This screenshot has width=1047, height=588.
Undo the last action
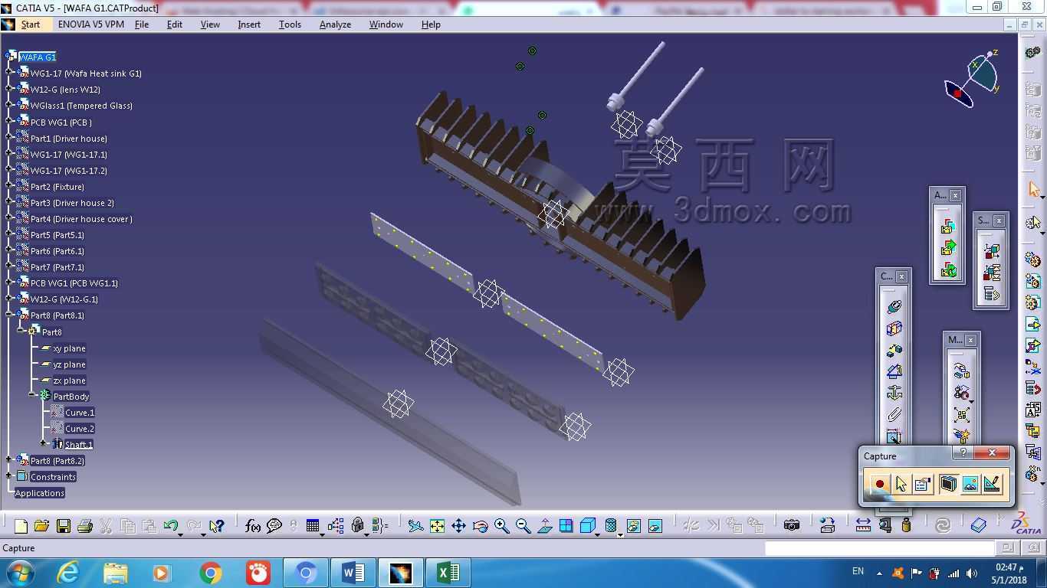click(x=170, y=526)
